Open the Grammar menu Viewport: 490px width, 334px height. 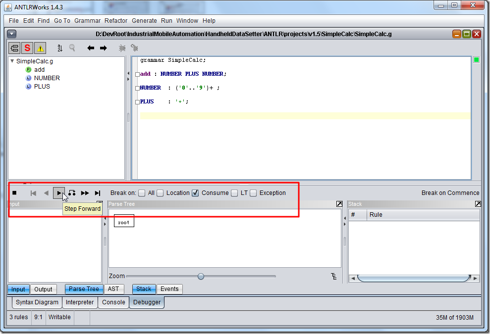(x=87, y=21)
